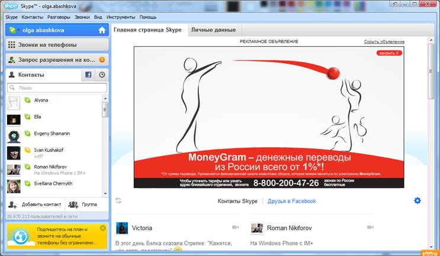Click the Звонки на телефоны button
Viewport: 440px width, 256px height.
[57, 45]
